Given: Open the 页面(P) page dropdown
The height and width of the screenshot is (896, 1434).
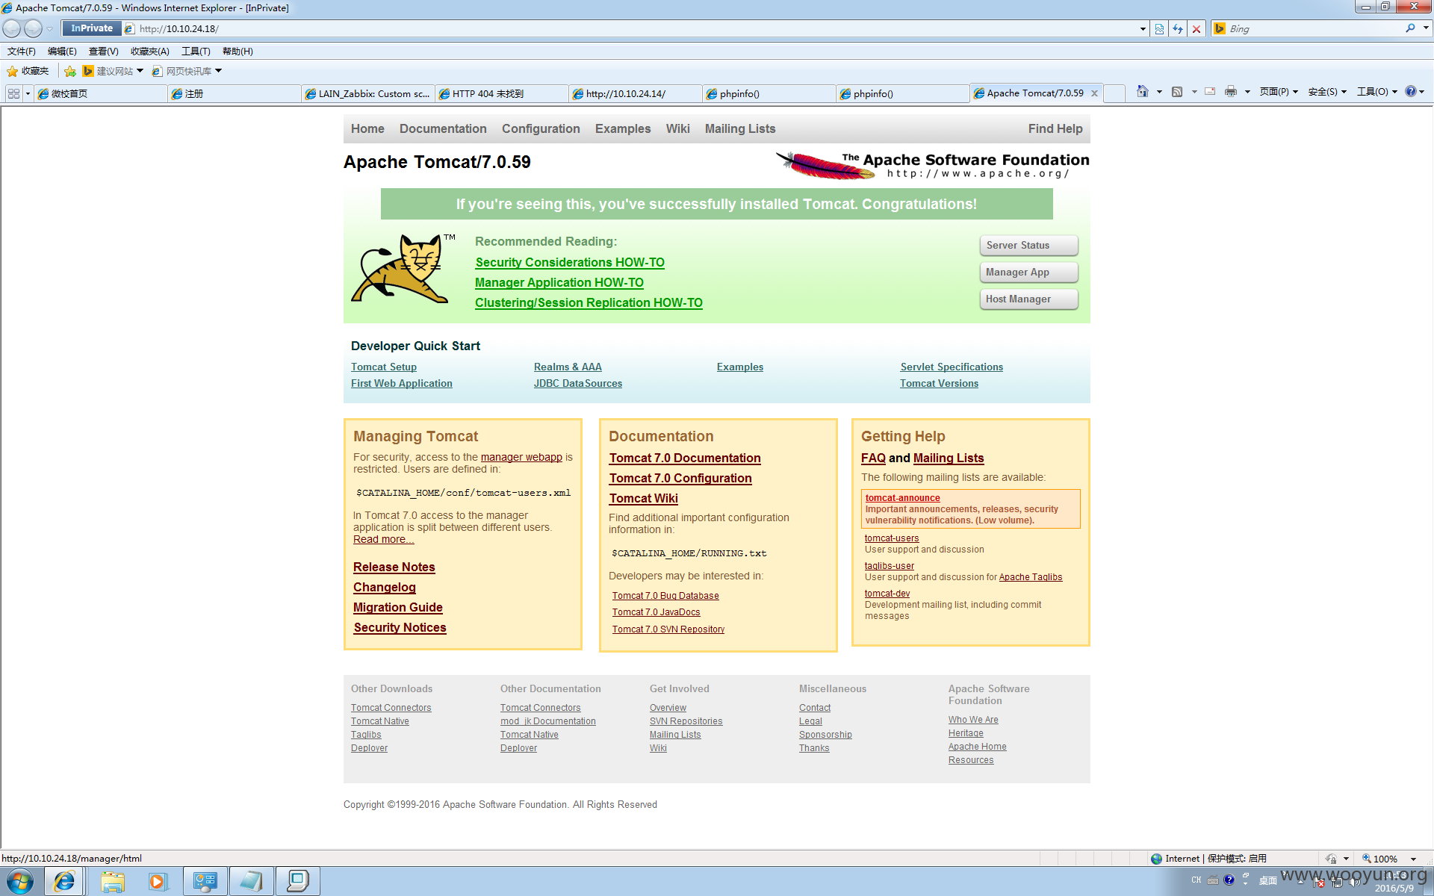Looking at the screenshot, I should click(x=1279, y=91).
